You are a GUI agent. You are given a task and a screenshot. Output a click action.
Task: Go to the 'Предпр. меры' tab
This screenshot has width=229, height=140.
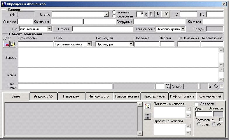pyautogui.click(x=155, y=96)
